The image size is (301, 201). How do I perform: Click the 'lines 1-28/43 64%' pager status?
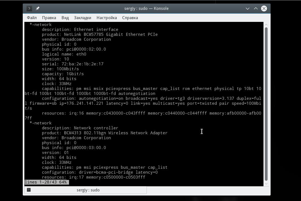click(x=47, y=182)
